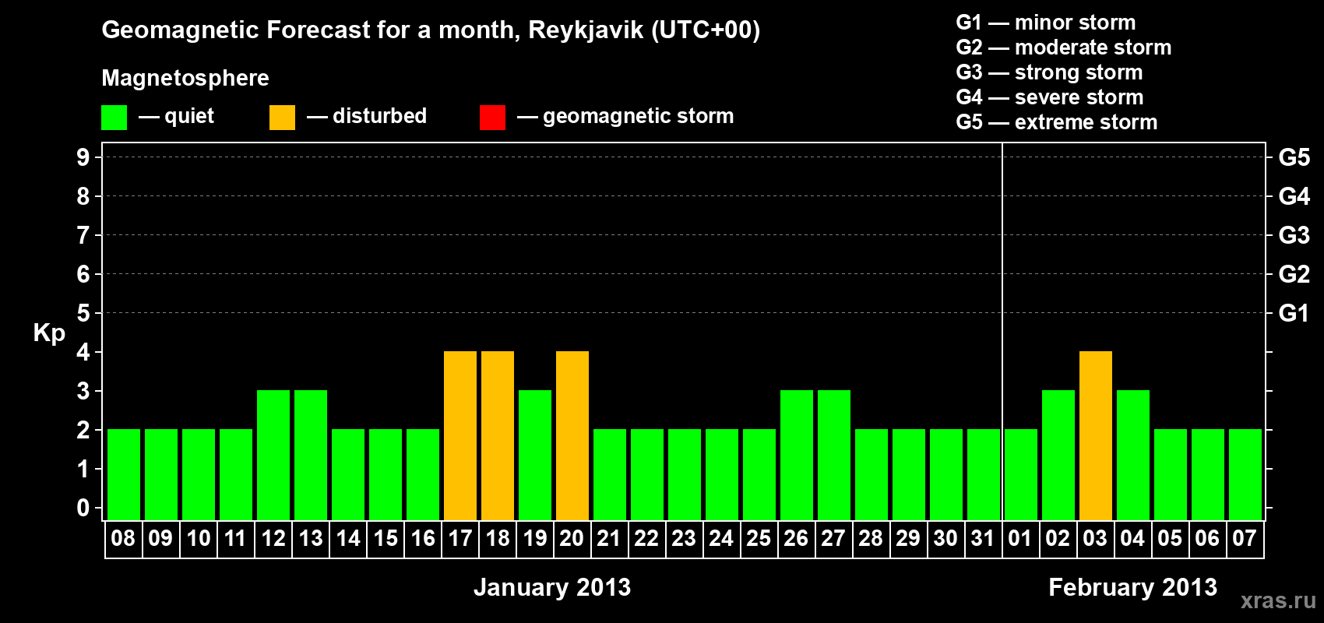Click the G5 label on the right axis
The height and width of the screenshot is (623, 1324).
pyautogui.click(x=1294, y=157)
